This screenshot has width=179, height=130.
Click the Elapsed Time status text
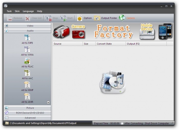coord(107,123)
